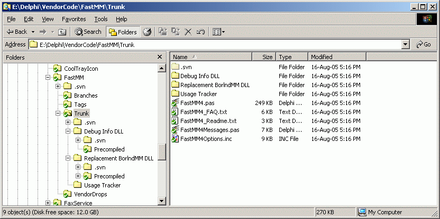Click 9 object(s) status bar text
440x219 pixels.
[51, 212]
